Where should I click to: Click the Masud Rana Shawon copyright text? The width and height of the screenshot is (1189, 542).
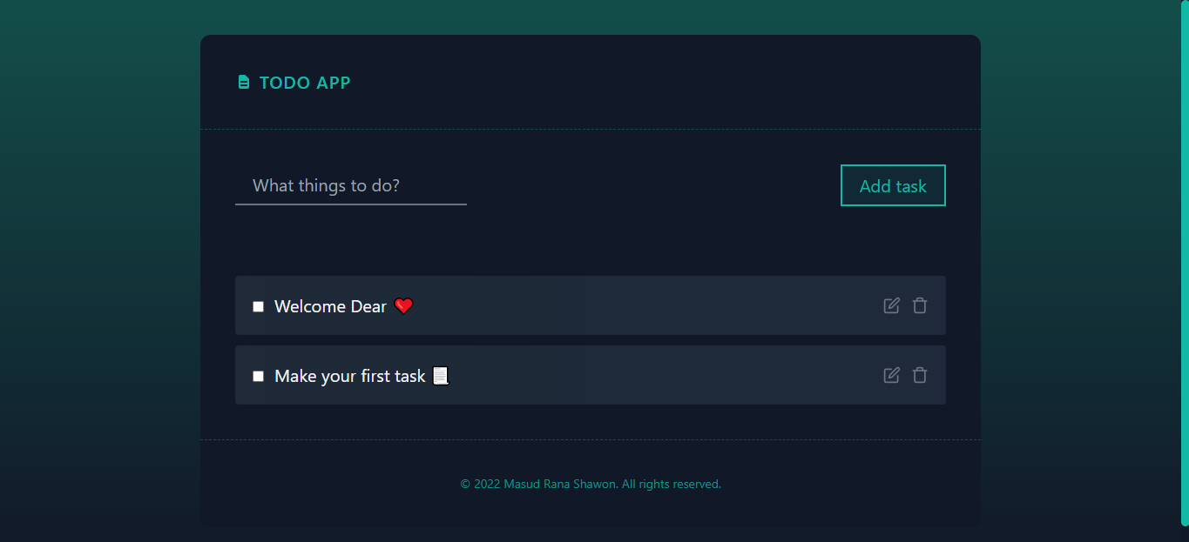point(591,484)
